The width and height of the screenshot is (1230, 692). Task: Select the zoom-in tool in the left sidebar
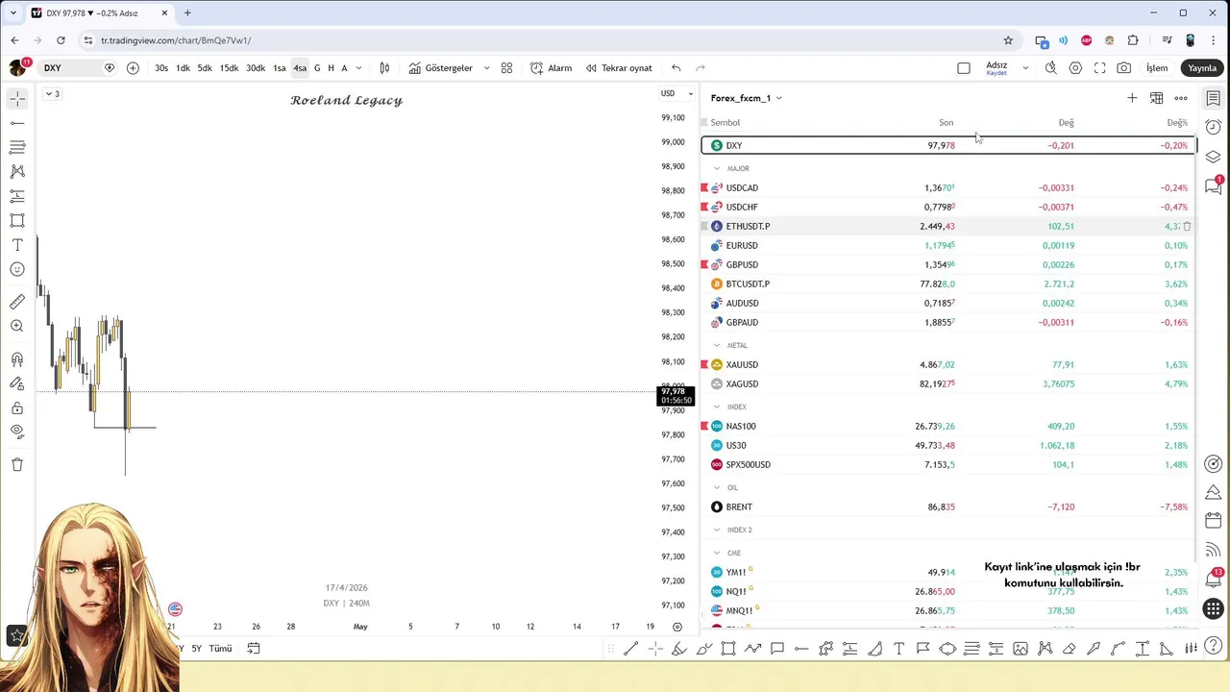[x=17, y=326]
